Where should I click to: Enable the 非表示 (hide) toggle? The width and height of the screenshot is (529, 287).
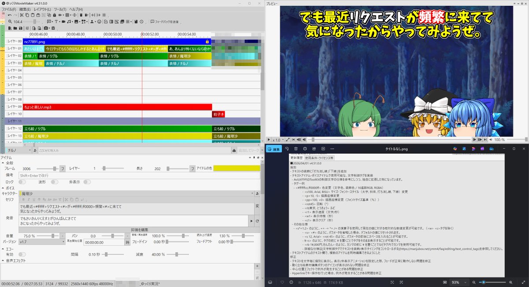[x=87, y=182]
